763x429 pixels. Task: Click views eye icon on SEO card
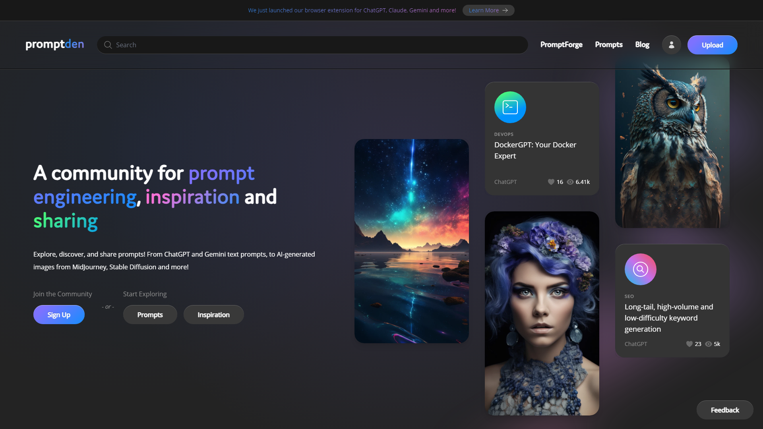click(708, 344)
